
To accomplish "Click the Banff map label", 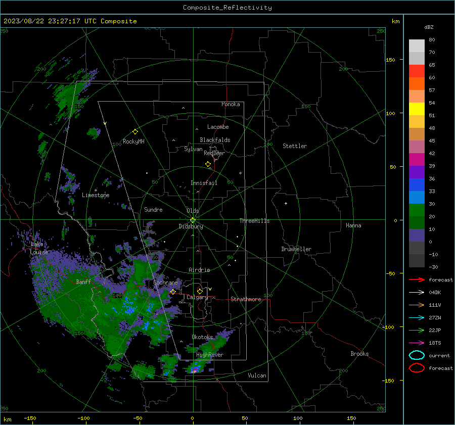I will click(83, 281).
